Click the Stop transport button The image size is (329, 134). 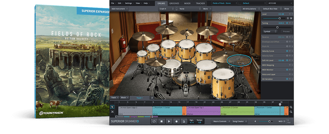coord(162,121)
